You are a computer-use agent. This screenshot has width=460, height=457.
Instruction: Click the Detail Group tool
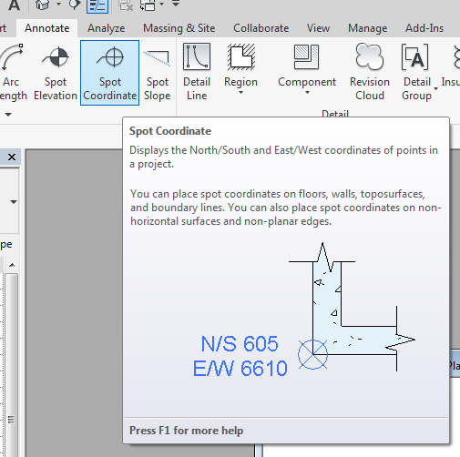click(x=416, y=73)
